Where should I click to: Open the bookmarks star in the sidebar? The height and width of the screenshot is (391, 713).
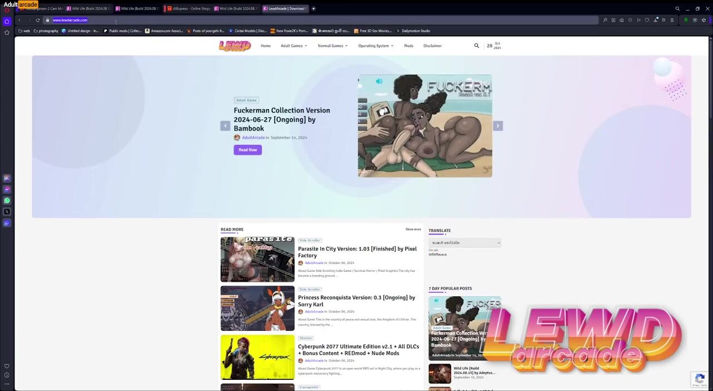tap(7, 32)
